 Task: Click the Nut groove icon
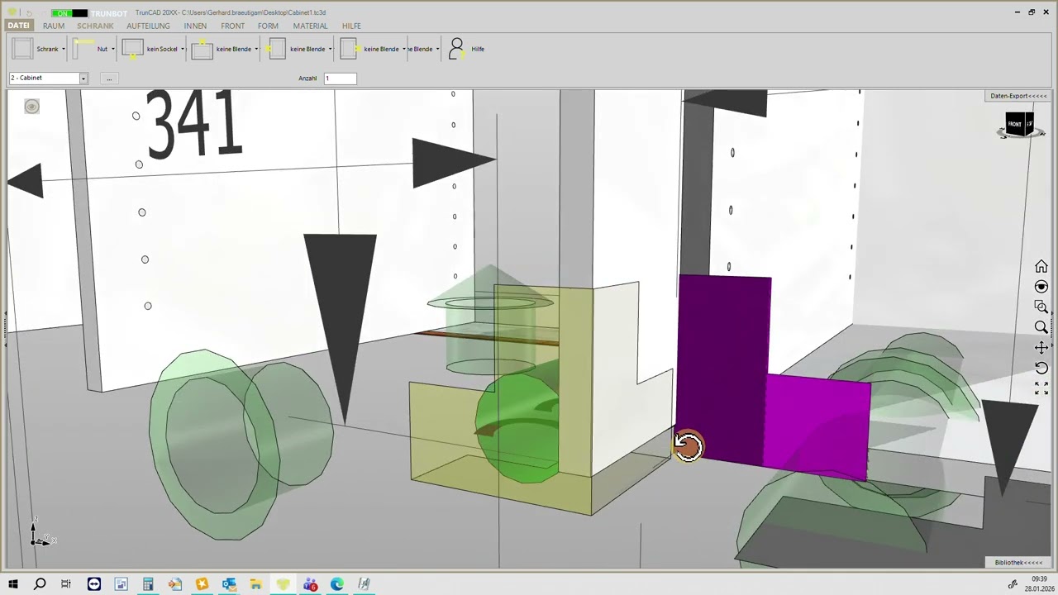click(x=84, y=49)
